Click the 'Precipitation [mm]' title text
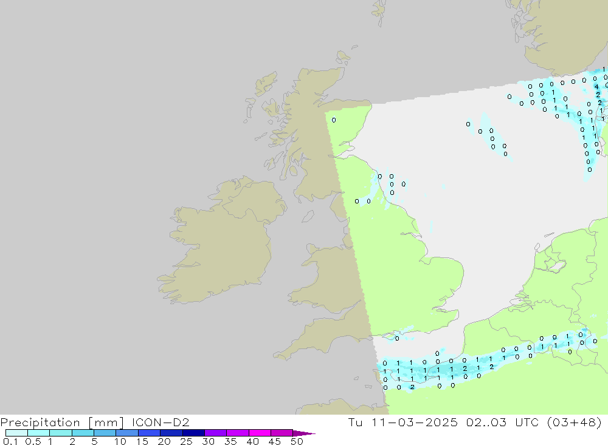This screenshot has width=608, height=445. (x=62, y=423)
